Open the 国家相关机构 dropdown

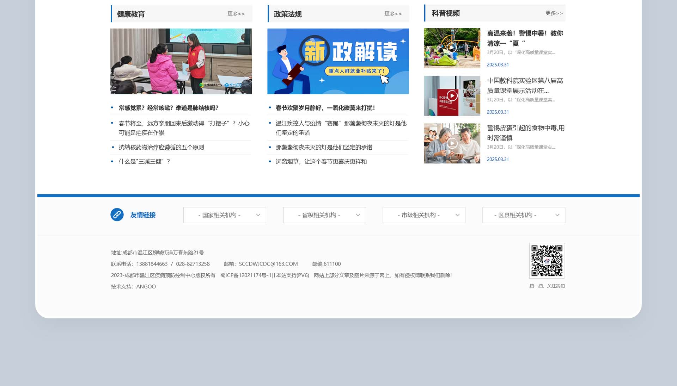225,215
